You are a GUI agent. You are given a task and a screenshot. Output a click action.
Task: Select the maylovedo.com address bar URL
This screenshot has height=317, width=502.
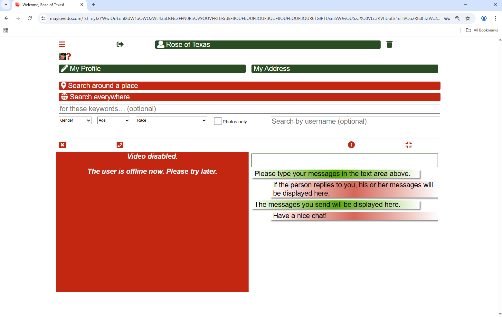coord(245,18)
